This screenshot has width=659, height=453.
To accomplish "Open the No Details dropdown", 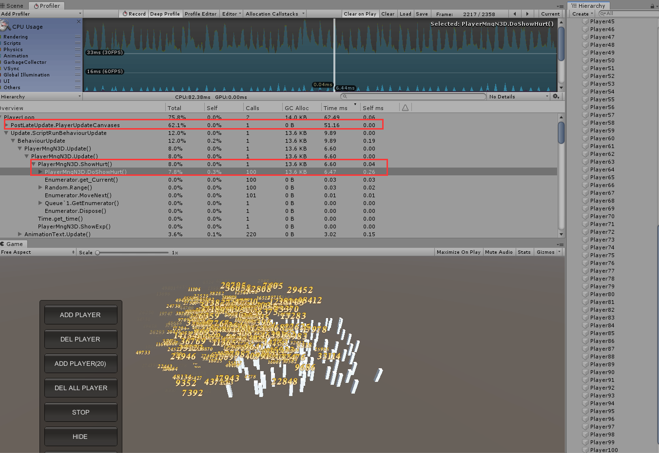I will click(x=519, y=96).
